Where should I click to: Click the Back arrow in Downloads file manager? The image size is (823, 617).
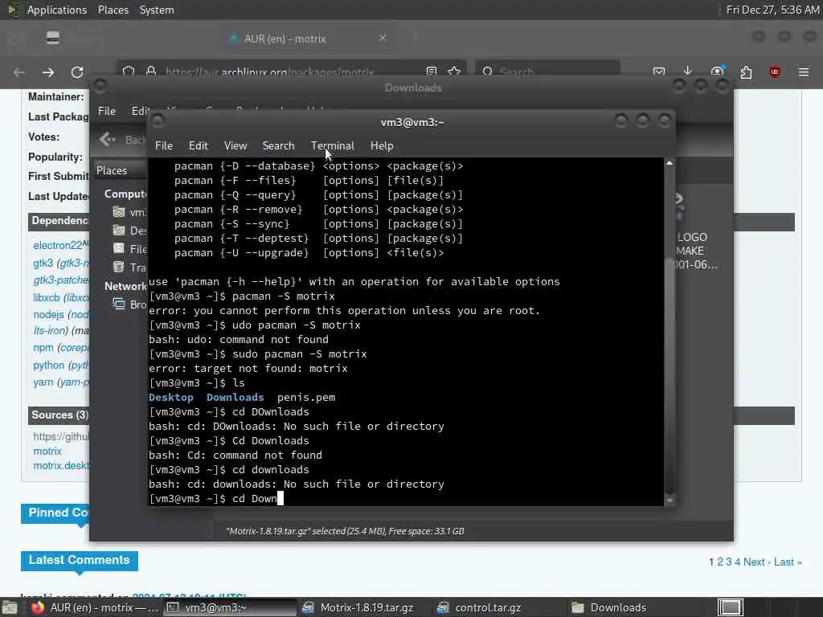click(x=107, y=139)
